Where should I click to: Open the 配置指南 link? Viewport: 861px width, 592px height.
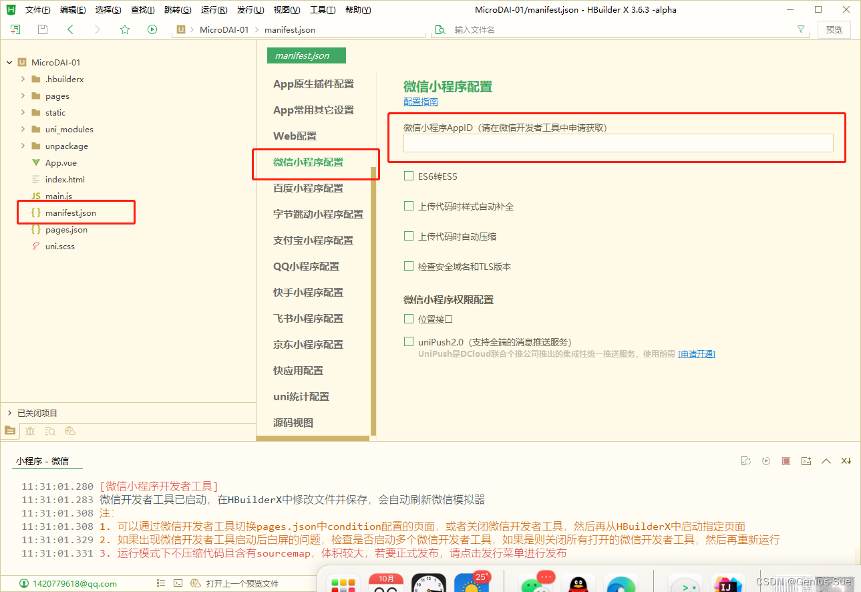coord(421,102)
